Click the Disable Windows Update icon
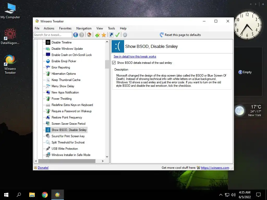 (x=48, y=49)
